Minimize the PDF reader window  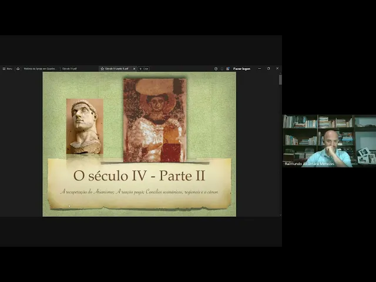point(260,69)
